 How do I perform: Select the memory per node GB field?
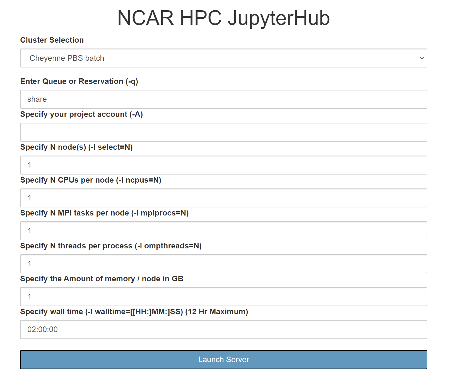(x=223, y=297)
